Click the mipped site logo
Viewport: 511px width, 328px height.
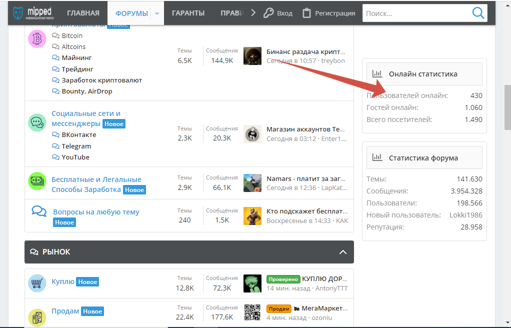pyautogui.click(x=32, y=13)
